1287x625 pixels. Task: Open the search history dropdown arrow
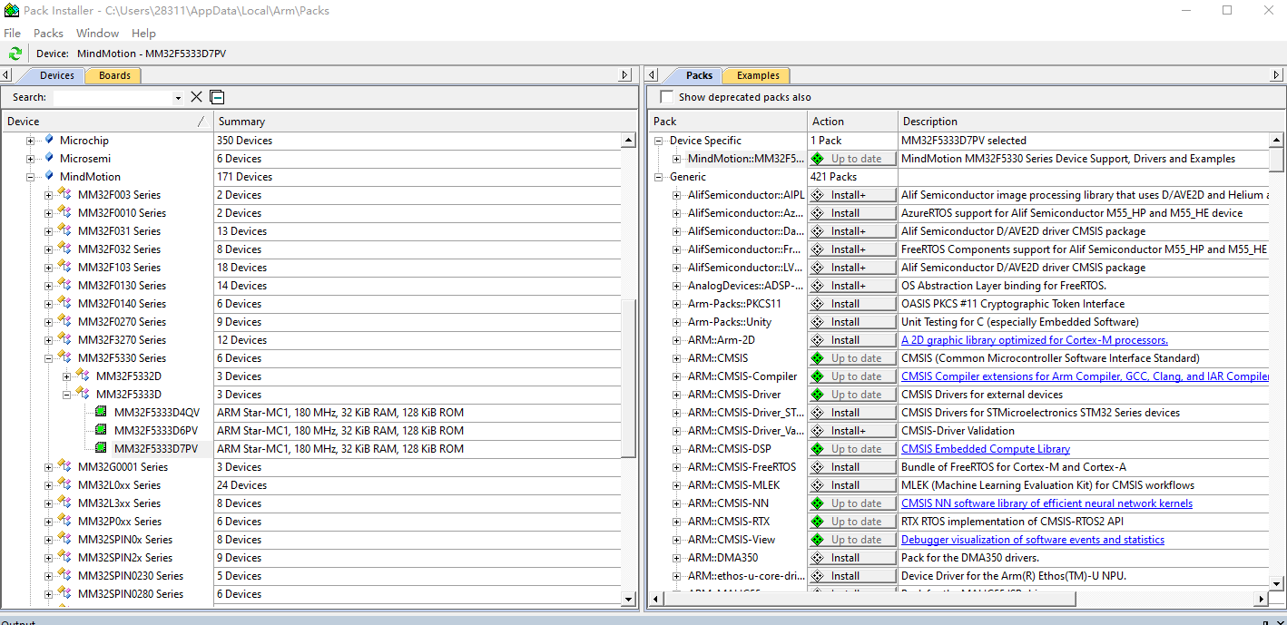178,98
